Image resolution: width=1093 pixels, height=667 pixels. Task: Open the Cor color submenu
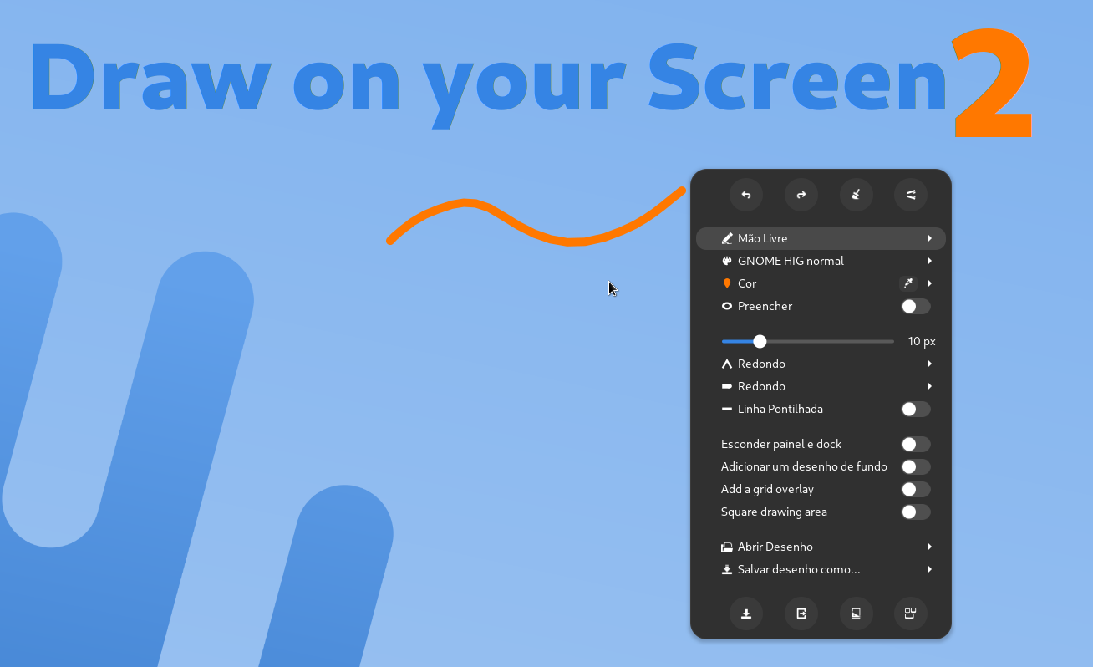(821, 283)
